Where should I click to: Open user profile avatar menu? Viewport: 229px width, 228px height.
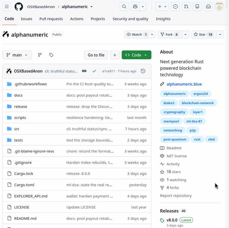(219, 7)
